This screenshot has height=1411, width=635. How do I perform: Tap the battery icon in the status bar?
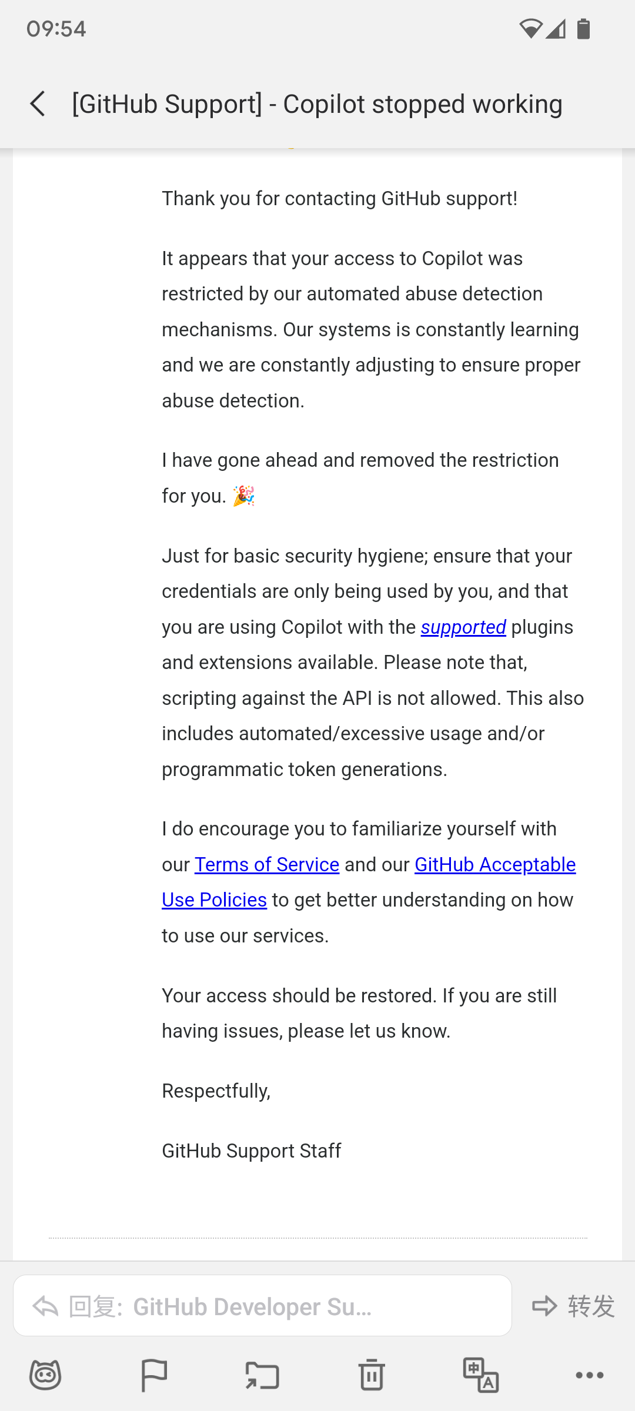[x=583, y=28]
